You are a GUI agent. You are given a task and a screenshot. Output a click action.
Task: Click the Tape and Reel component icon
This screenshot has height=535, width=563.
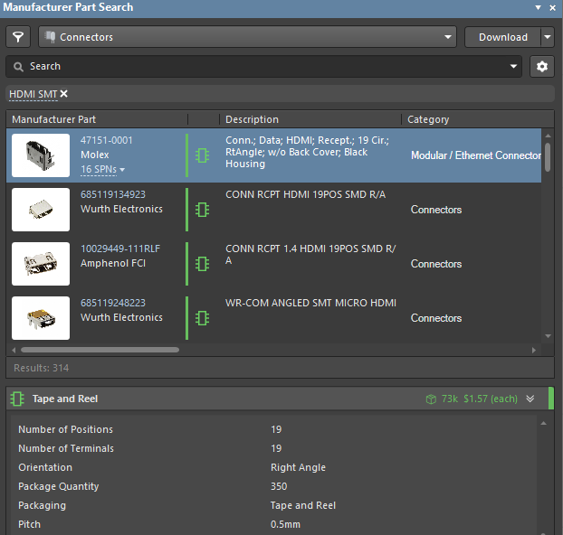18,399
